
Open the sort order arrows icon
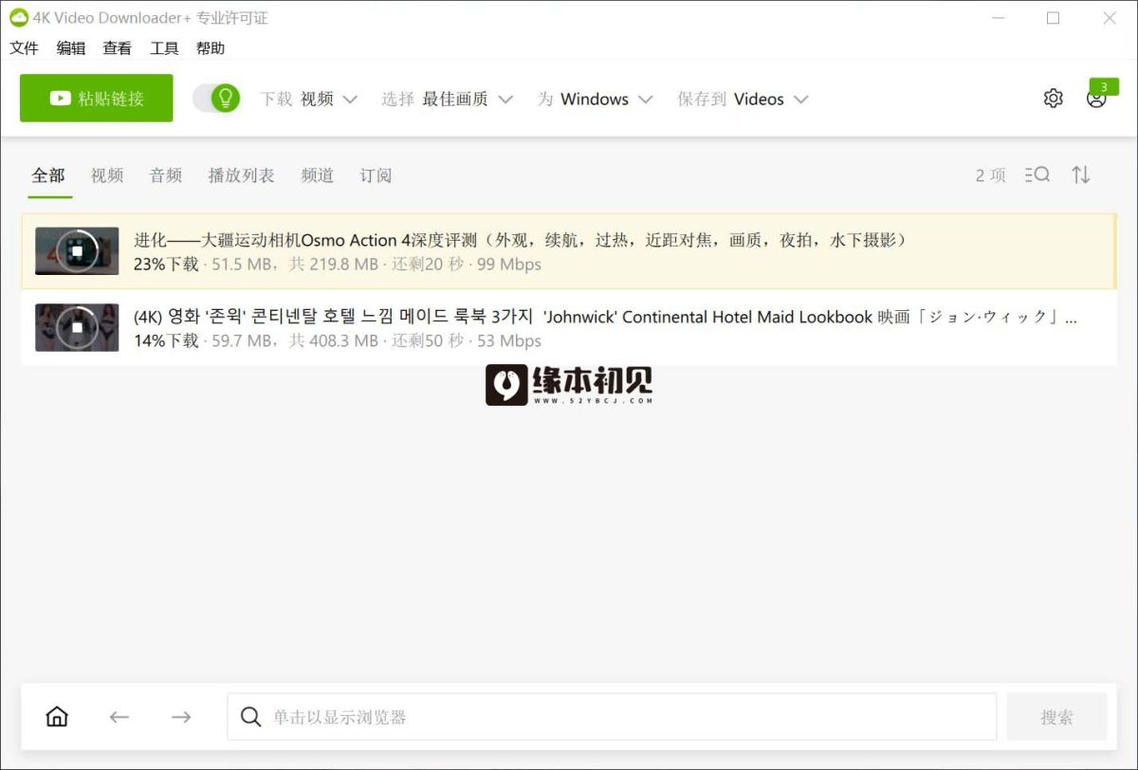[1081, 174]
